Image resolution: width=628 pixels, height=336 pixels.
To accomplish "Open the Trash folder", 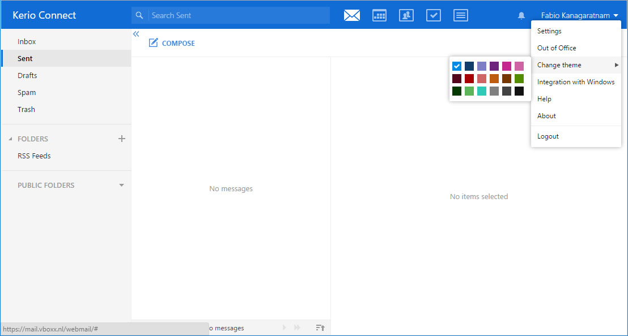I will coord(66,110).
